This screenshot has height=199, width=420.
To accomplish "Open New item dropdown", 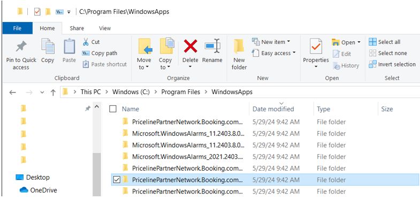I will tap(271, 42).
